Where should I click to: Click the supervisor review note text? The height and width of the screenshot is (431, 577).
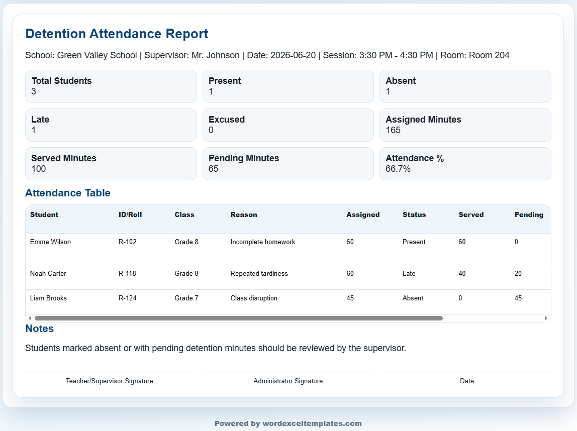pos(216,348)
